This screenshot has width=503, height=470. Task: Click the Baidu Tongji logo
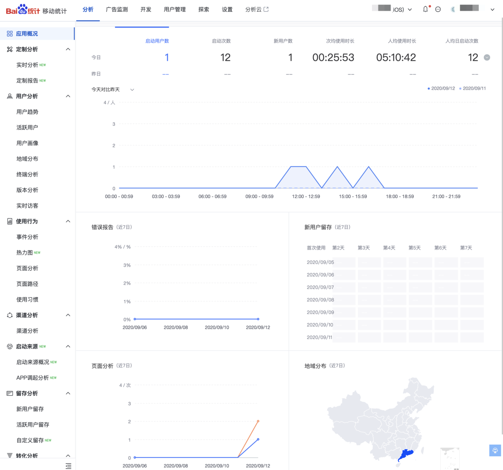tap(36, 9)
